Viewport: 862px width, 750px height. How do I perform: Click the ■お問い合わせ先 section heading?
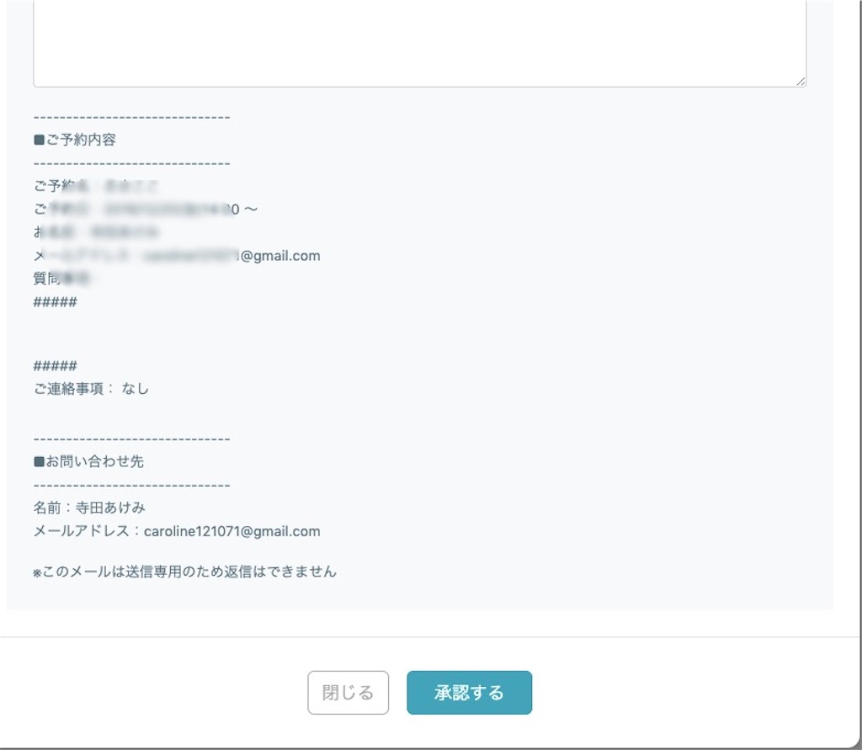88,461
